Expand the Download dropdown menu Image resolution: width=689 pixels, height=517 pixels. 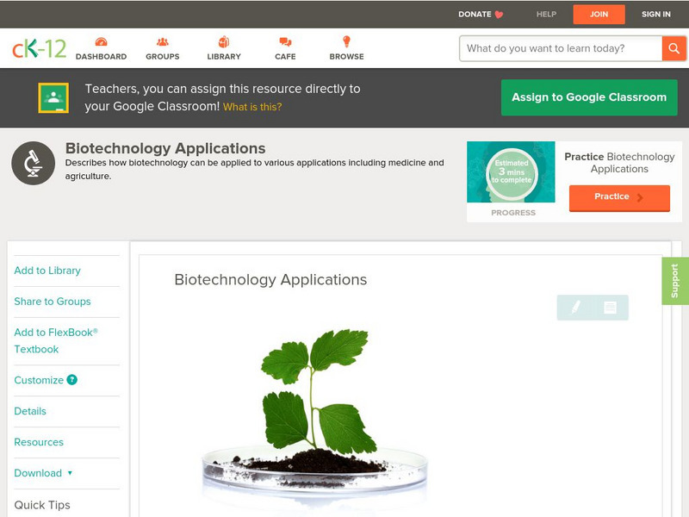tap(43, 473)
